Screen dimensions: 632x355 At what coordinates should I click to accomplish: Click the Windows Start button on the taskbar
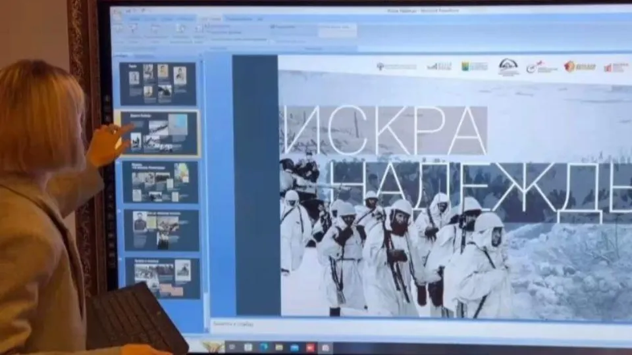click(x=231, y=346)
